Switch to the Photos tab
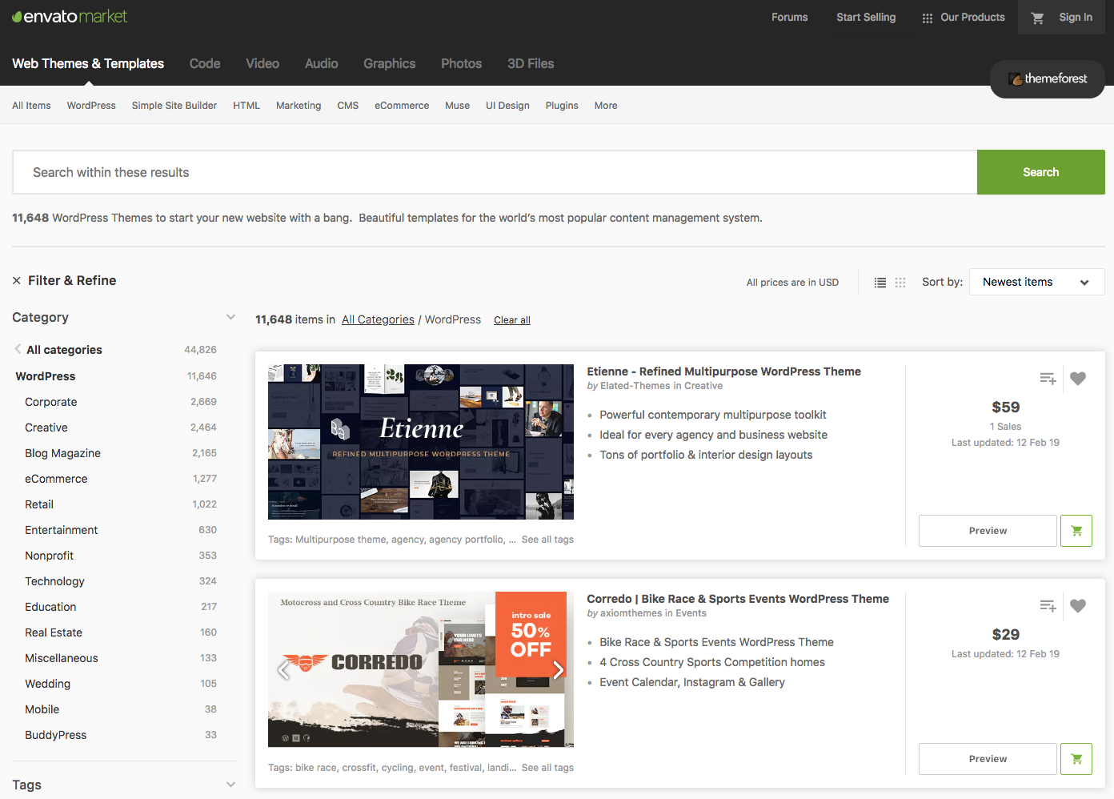This screenshot has width=1114, height=799. (462, 64)
